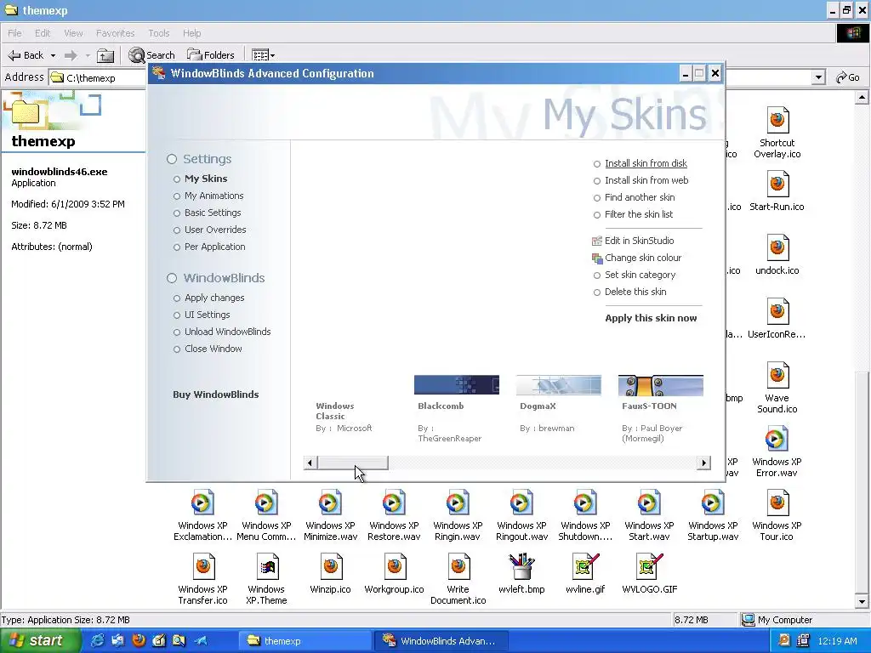Screen dimensions: 871x653
Task: Select WVLOGO.GIF image file
Action: tap(649, 567)
